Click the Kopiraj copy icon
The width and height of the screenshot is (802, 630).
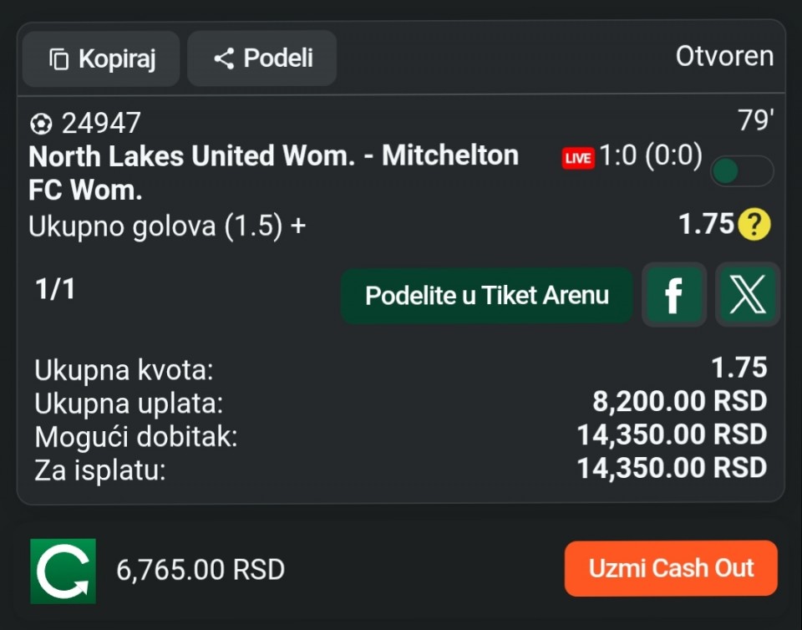(58, 59)
